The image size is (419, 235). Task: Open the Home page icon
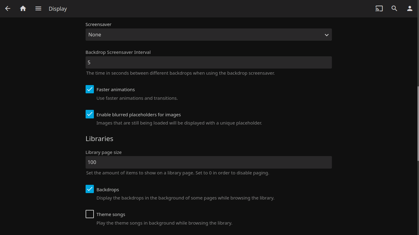coord(23,9)
